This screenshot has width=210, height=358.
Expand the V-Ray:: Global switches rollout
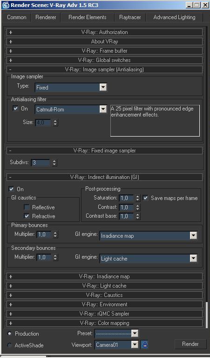[x=104, y=60]
